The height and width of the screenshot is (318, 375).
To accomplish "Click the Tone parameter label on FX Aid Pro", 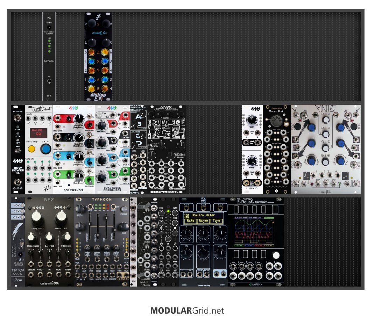I will click(x=216, y=221).
